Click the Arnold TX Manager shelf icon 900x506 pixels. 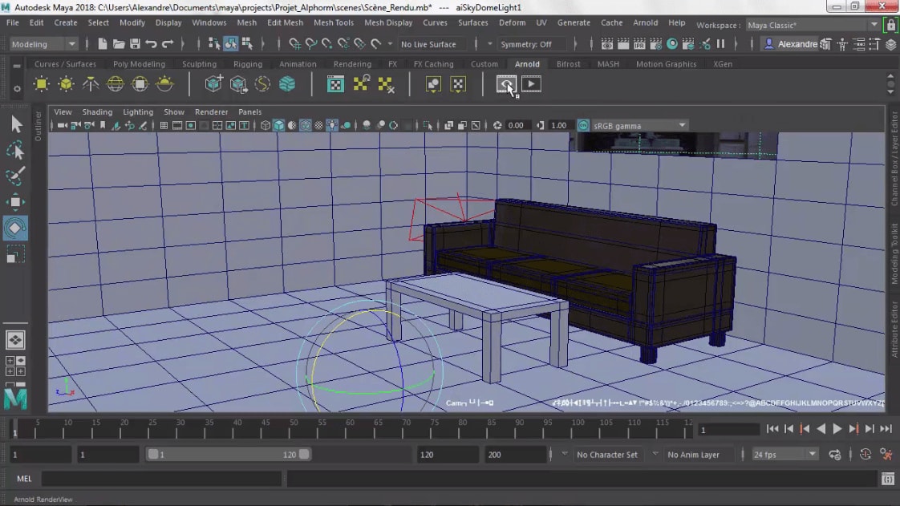tap(336, 83)
